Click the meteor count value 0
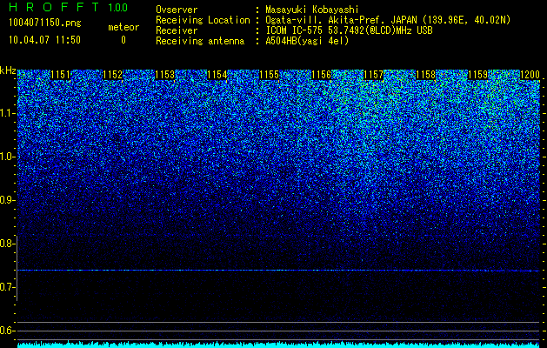The image size is (547, 348). coord(123,40)
